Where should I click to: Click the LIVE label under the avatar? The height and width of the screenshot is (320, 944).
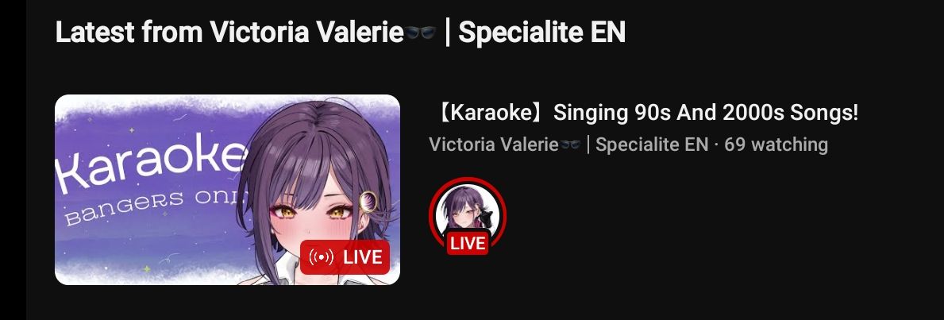click(x=468, y=244)
